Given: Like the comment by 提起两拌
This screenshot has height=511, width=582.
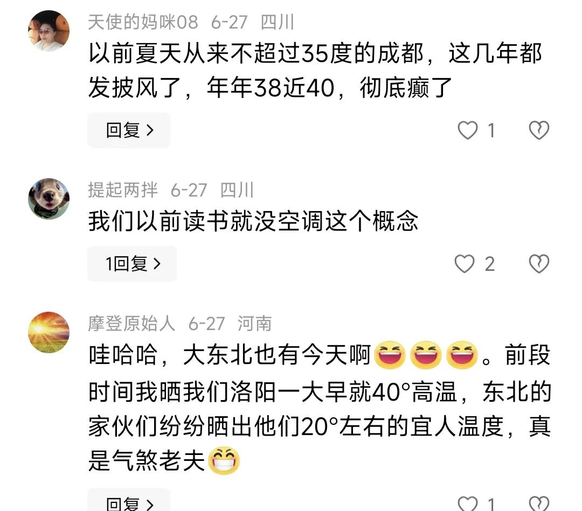Looking at the screenshot, I should [465, 264].
